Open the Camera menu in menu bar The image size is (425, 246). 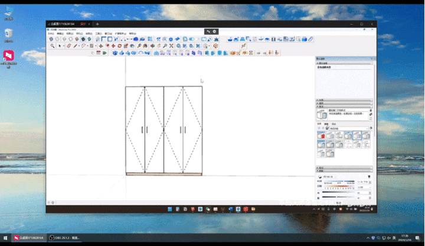tap(80, 34)
